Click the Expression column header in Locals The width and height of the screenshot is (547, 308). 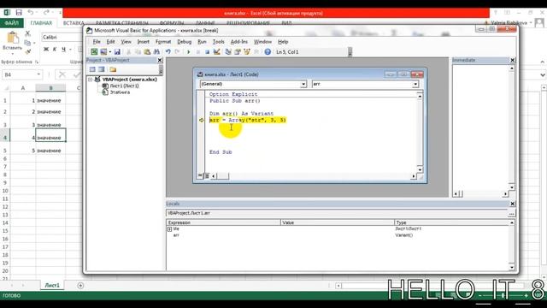tap(223, 222)
